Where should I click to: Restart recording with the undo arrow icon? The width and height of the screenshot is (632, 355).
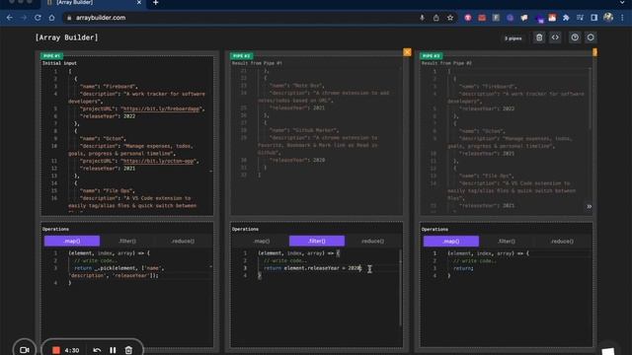click(x=97, y=350)
